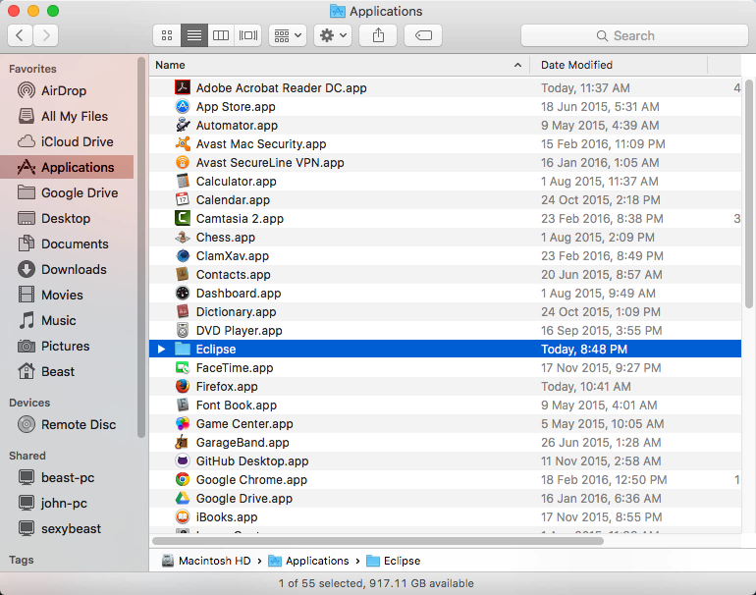This screenshot has width=756, height=595.
Task: Select the FaceTime.app icon
Action: 183,368
